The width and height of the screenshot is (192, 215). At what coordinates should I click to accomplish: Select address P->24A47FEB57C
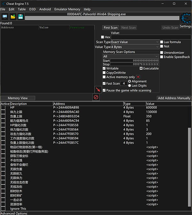(x=66, y=143)
